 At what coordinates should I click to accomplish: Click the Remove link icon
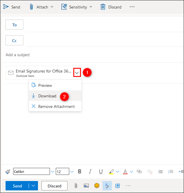pyautogui.click(x=150, y=172)
